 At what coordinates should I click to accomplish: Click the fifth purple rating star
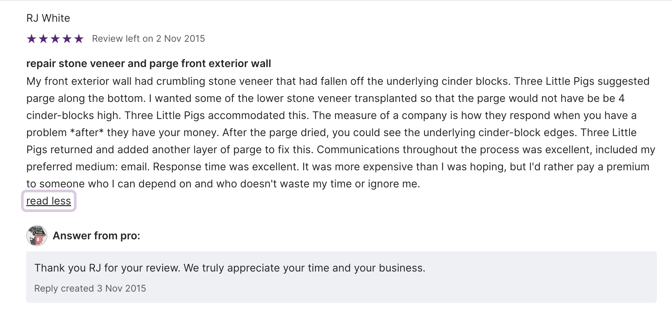79,39
